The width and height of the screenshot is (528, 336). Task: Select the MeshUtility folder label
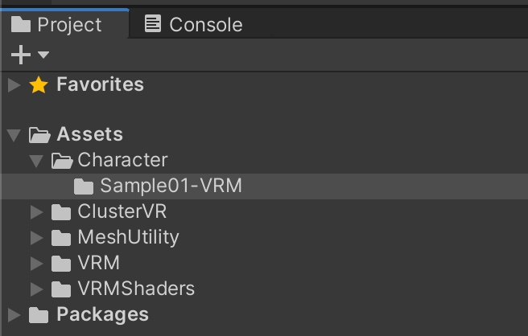[x=128, y=237]
